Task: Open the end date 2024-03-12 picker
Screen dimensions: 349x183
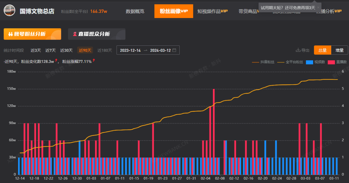Action: coord(160,50)
